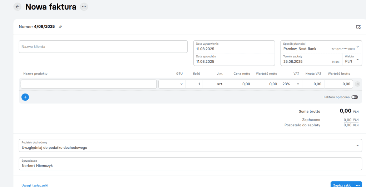Open the Uwagi i załączniki link
The height and width of the screenshot is (187, 366).
35,185
